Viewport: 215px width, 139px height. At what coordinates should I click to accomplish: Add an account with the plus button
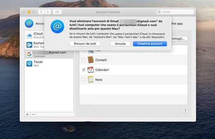click(x=27, y=114)
